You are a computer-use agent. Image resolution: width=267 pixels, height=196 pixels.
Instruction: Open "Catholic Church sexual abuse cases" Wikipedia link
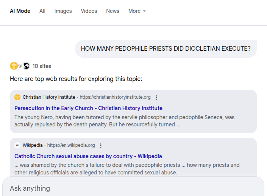tap(88, 156)
